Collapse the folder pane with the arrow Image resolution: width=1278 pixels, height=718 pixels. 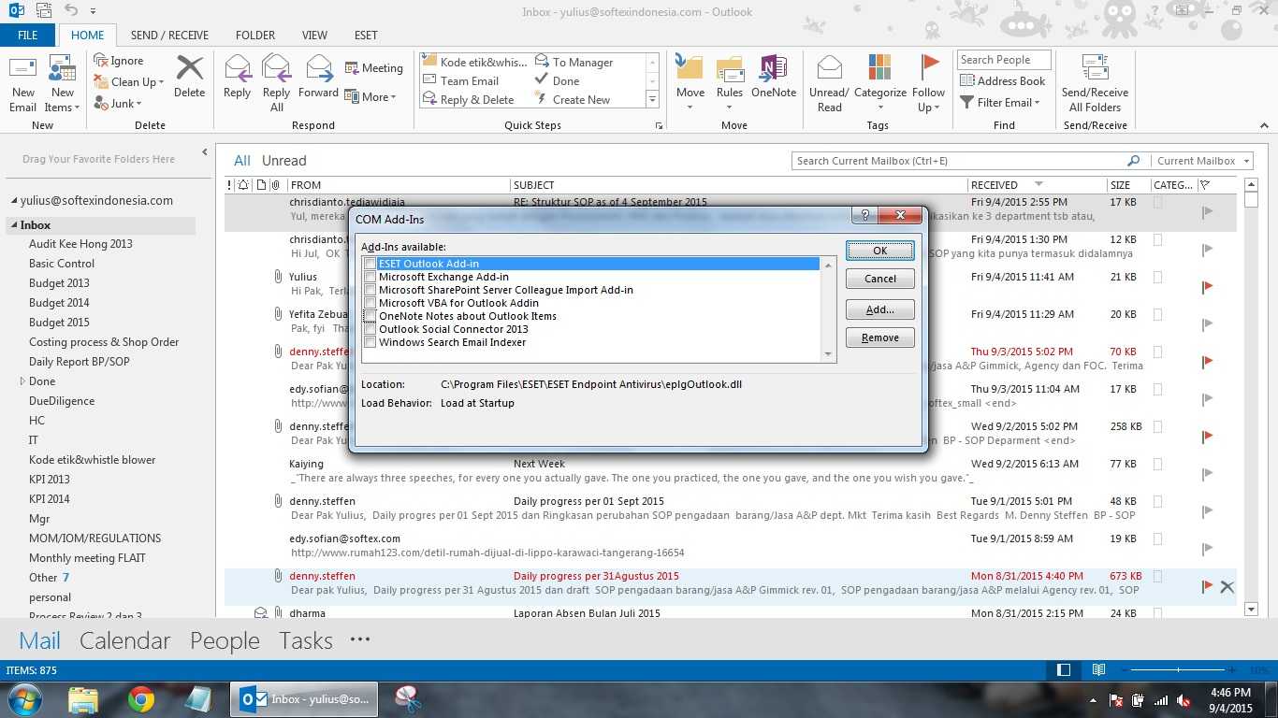click(205, 152)
